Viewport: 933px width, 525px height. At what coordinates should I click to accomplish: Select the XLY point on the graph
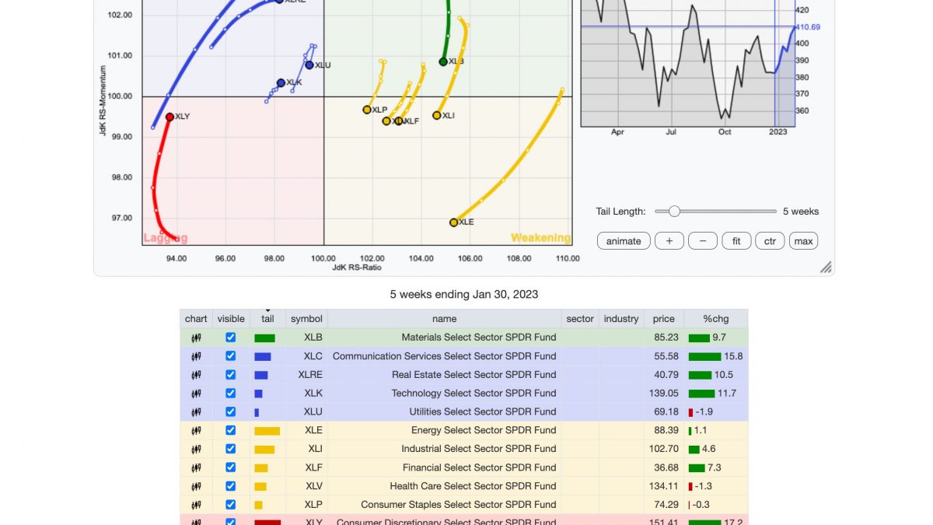click(169, 117)
